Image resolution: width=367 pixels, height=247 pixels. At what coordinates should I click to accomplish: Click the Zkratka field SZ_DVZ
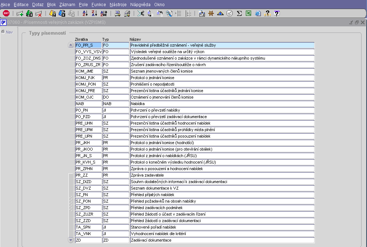click(x=88, y=188)
